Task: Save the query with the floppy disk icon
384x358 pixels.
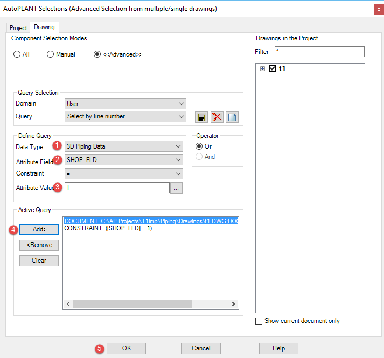Action: (201, 117)
